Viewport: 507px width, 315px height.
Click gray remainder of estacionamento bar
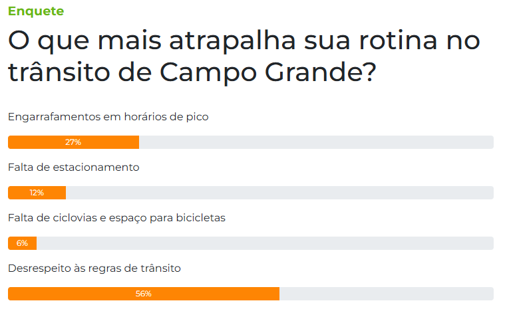point(279,193)
